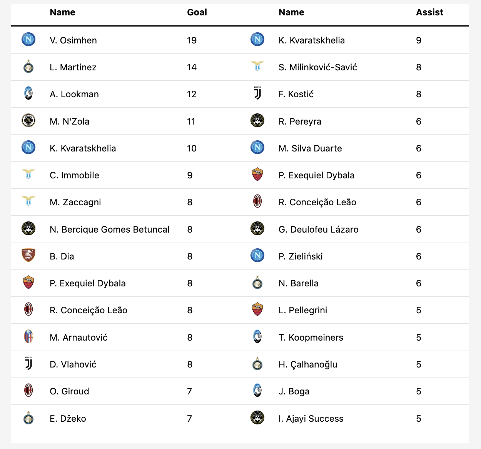Open K. Kvaratskhelia in the assists list
Image resolution: width=481 pixels, height=449 pixels.
coord(312,40)
